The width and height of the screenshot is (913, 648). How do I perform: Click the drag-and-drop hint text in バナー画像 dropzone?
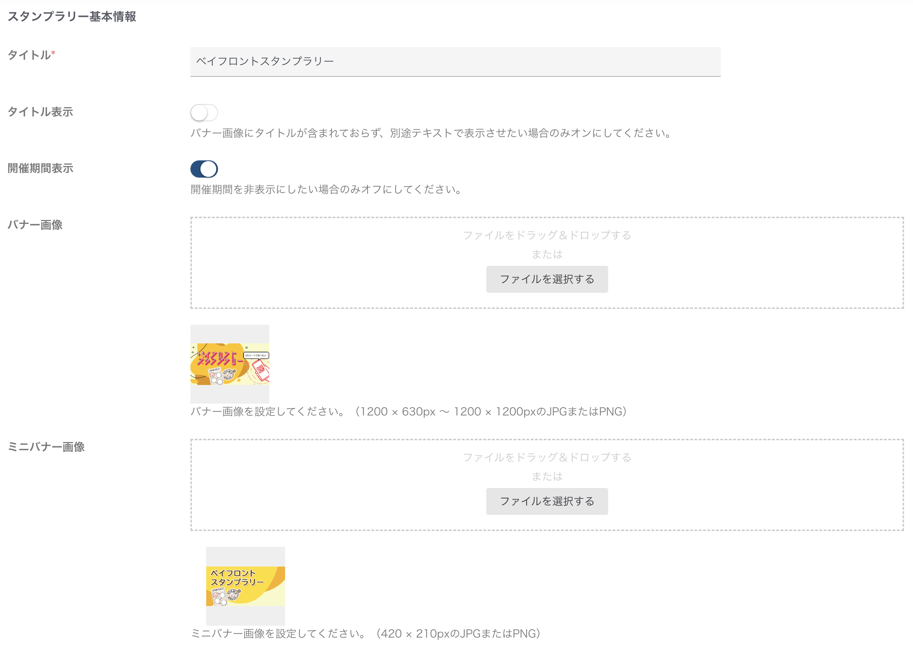tap(547, 235)
